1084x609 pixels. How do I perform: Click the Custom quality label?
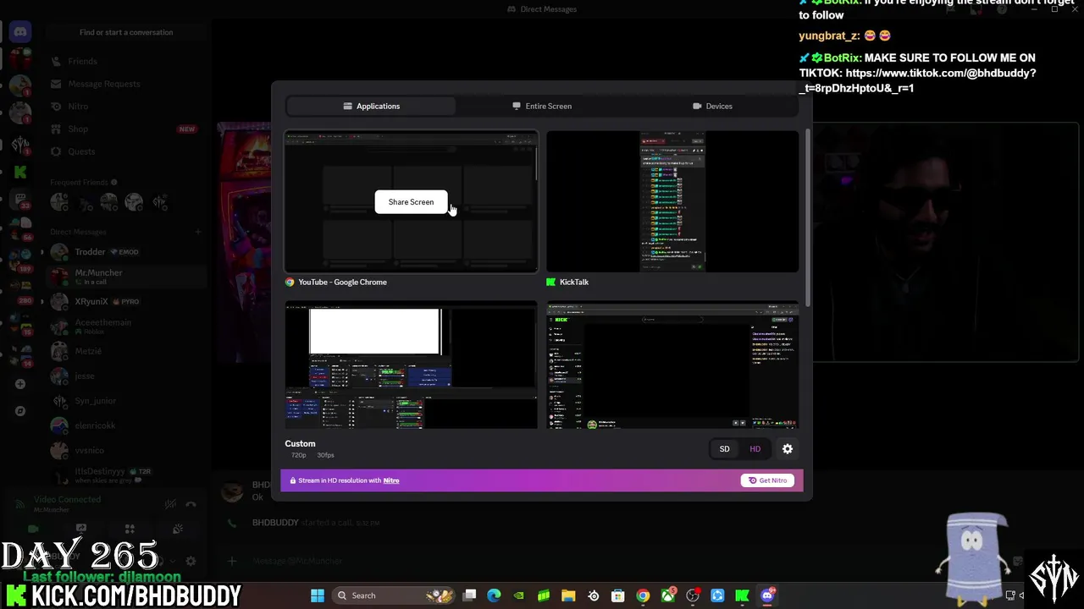point(300,443)
